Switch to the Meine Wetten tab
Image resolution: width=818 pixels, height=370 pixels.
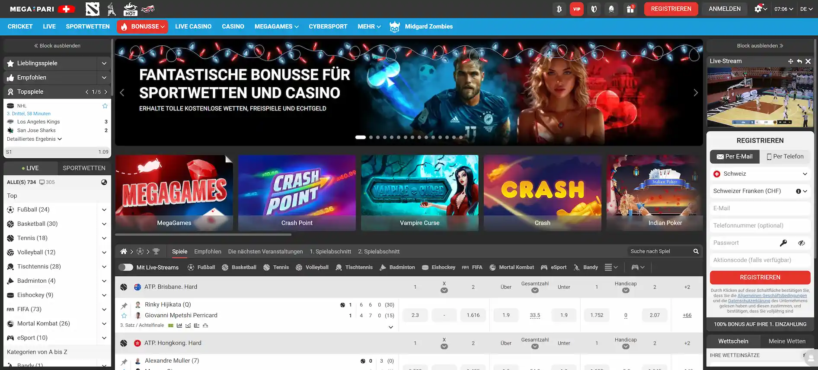coord(786,342)
